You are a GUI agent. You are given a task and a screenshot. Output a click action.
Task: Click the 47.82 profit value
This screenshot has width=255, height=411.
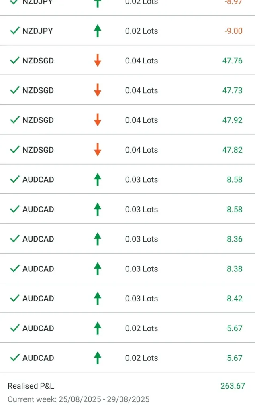coord(233,150)
